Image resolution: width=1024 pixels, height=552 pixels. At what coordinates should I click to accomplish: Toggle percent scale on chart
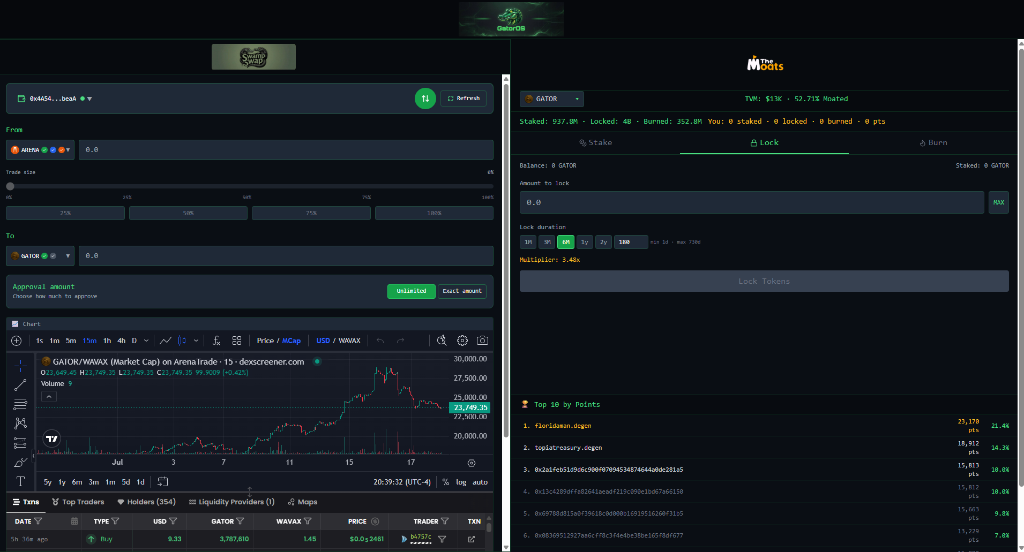click(x=446, y=482)
